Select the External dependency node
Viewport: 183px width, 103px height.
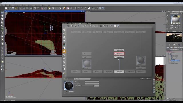119,50
